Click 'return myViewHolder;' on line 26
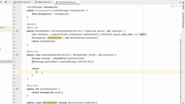The image size is (185, 104). click(44, 41)
